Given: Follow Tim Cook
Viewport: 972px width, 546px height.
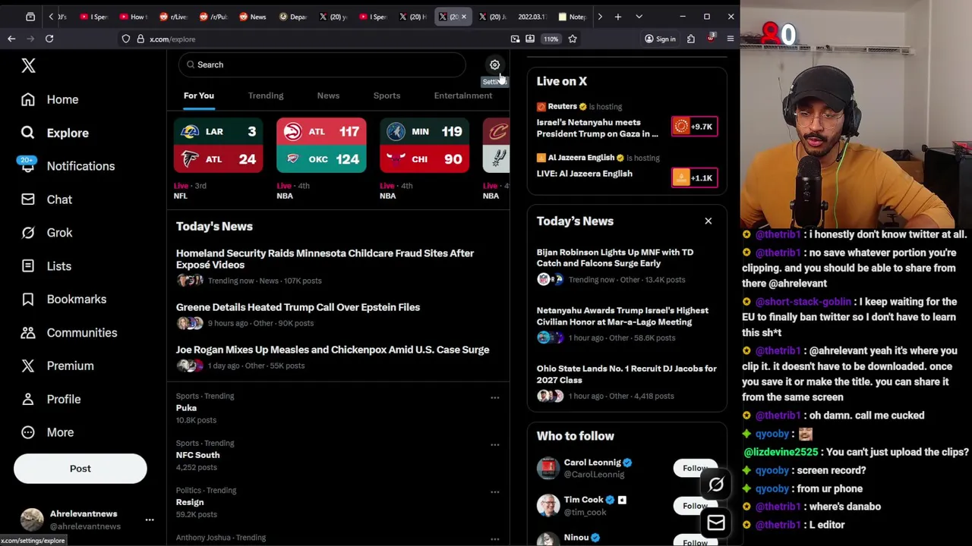Looking at the screenshot, I should (x=695, y=505).
